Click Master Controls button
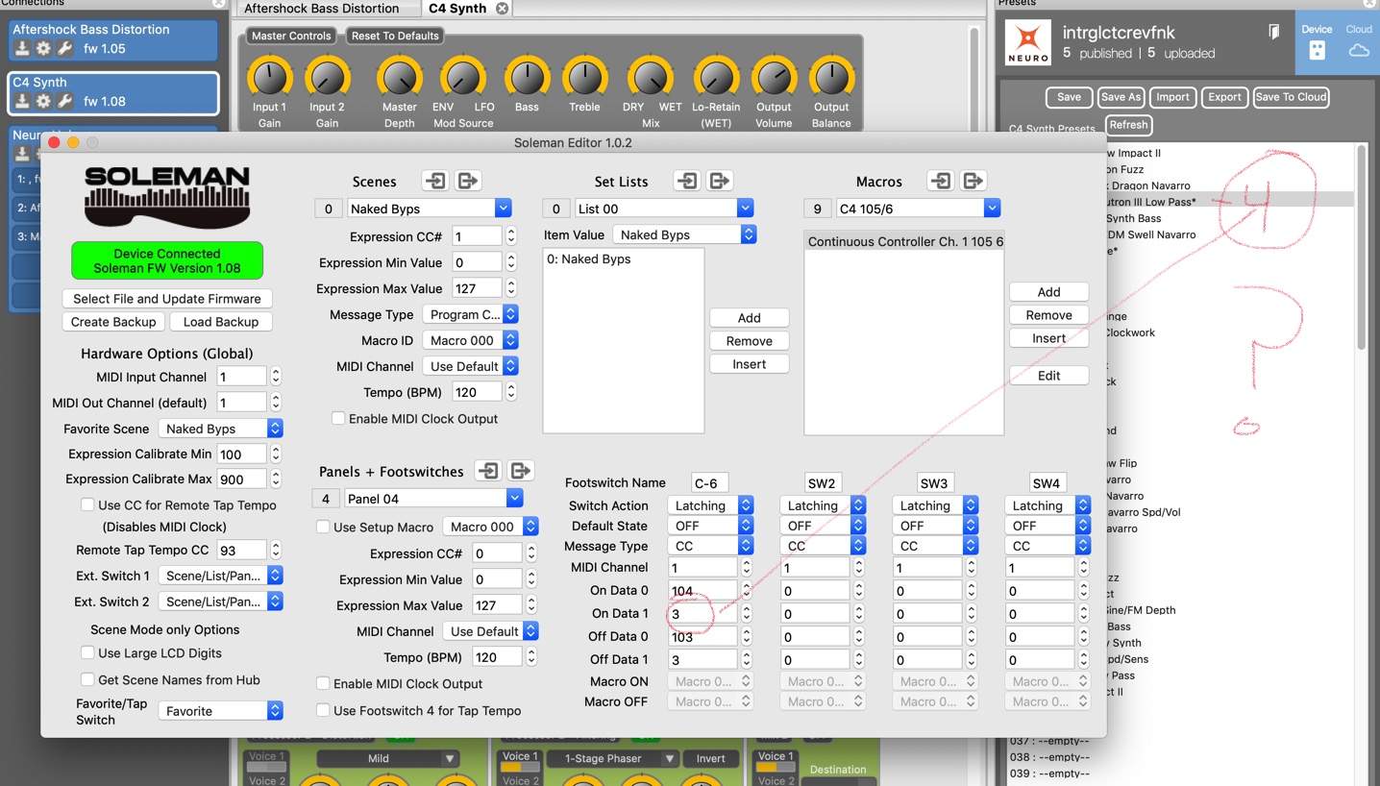The image size is (1380, 786). point(291,36)
